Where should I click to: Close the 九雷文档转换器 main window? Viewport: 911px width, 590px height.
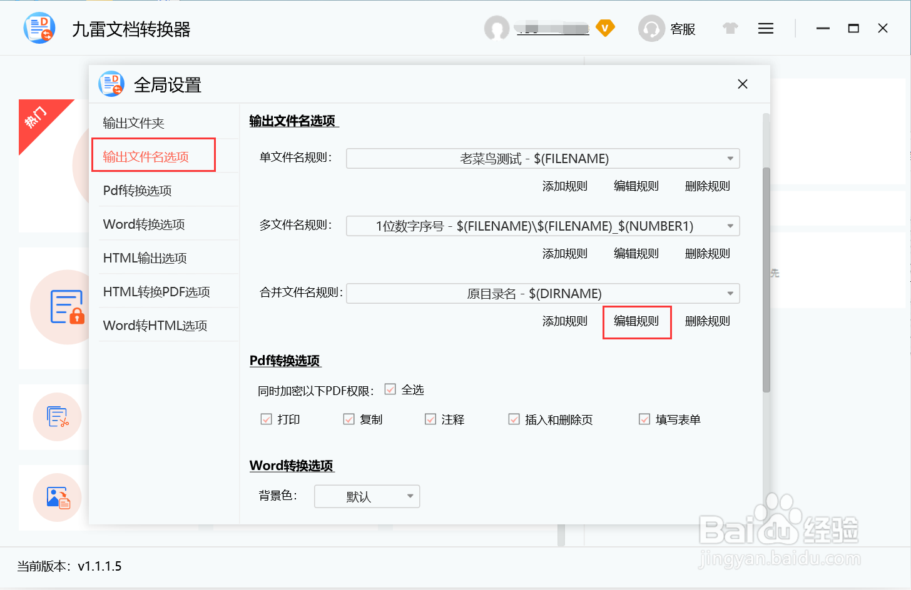point(883,28)
